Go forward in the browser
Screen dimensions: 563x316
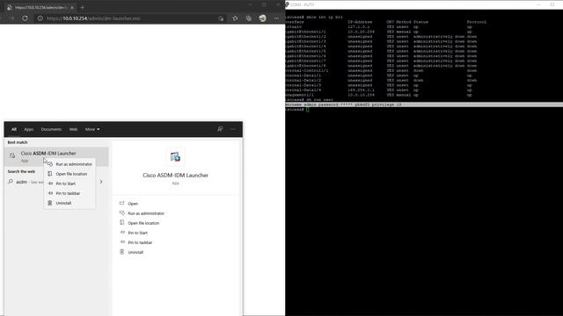click(x=11, y=18)
